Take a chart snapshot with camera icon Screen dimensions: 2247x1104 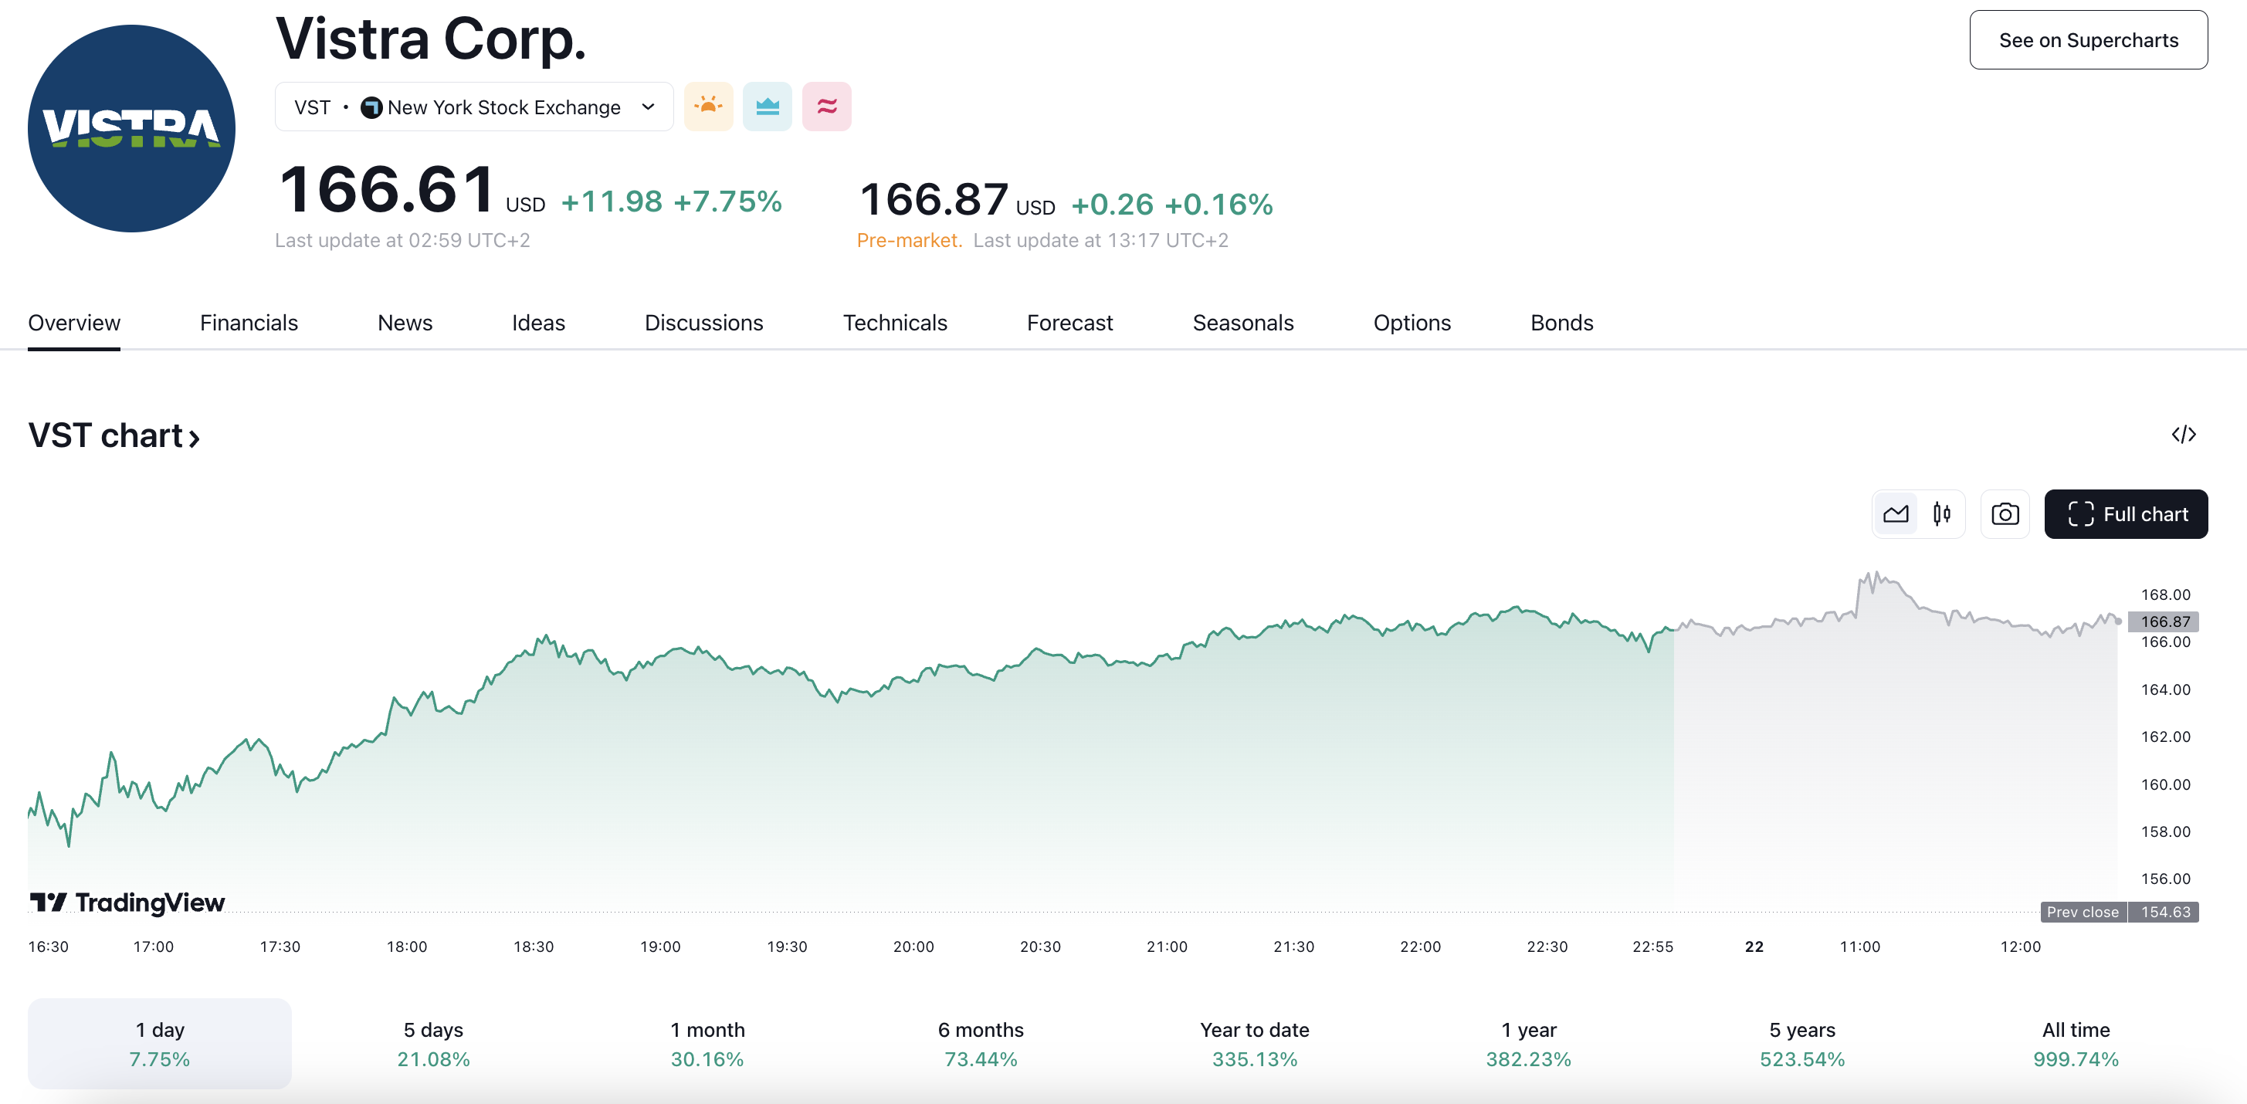click(x=2005, y=513)
